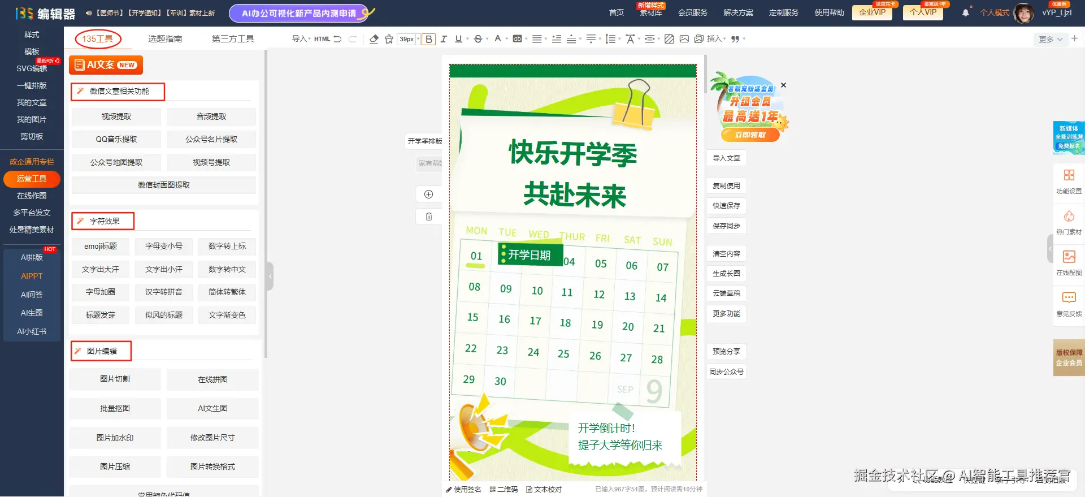
Task: Toggle italic formatting
Action: [x=444, y=39]
